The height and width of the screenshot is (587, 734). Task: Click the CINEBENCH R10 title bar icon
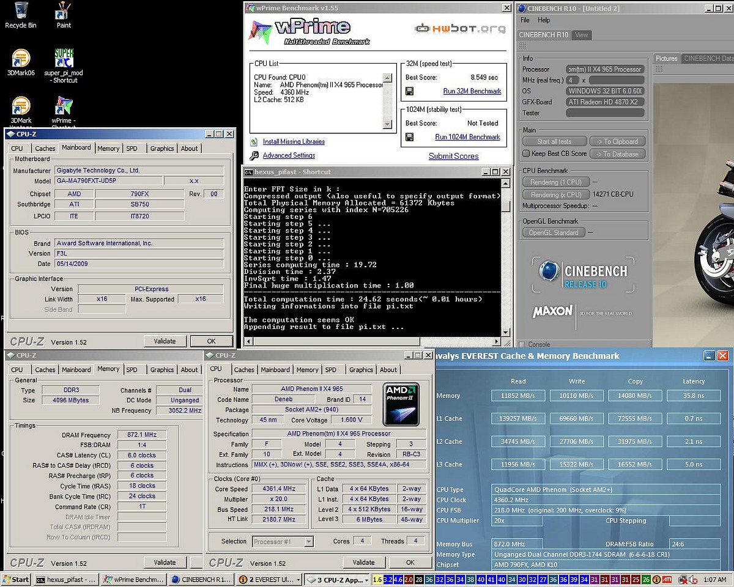click(521, 8)
